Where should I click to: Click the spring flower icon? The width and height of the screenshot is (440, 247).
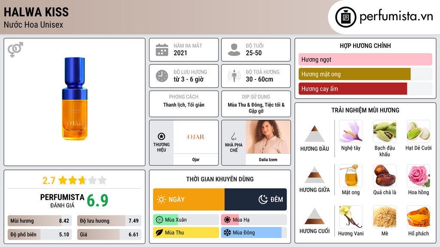point(159,220)
